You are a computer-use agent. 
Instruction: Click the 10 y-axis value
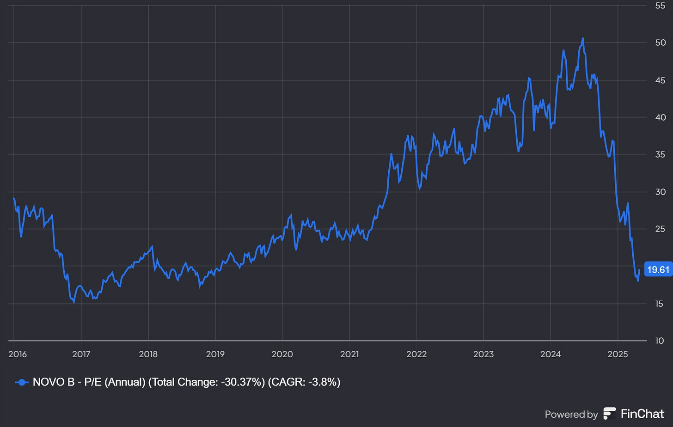[x=659, y=341]
